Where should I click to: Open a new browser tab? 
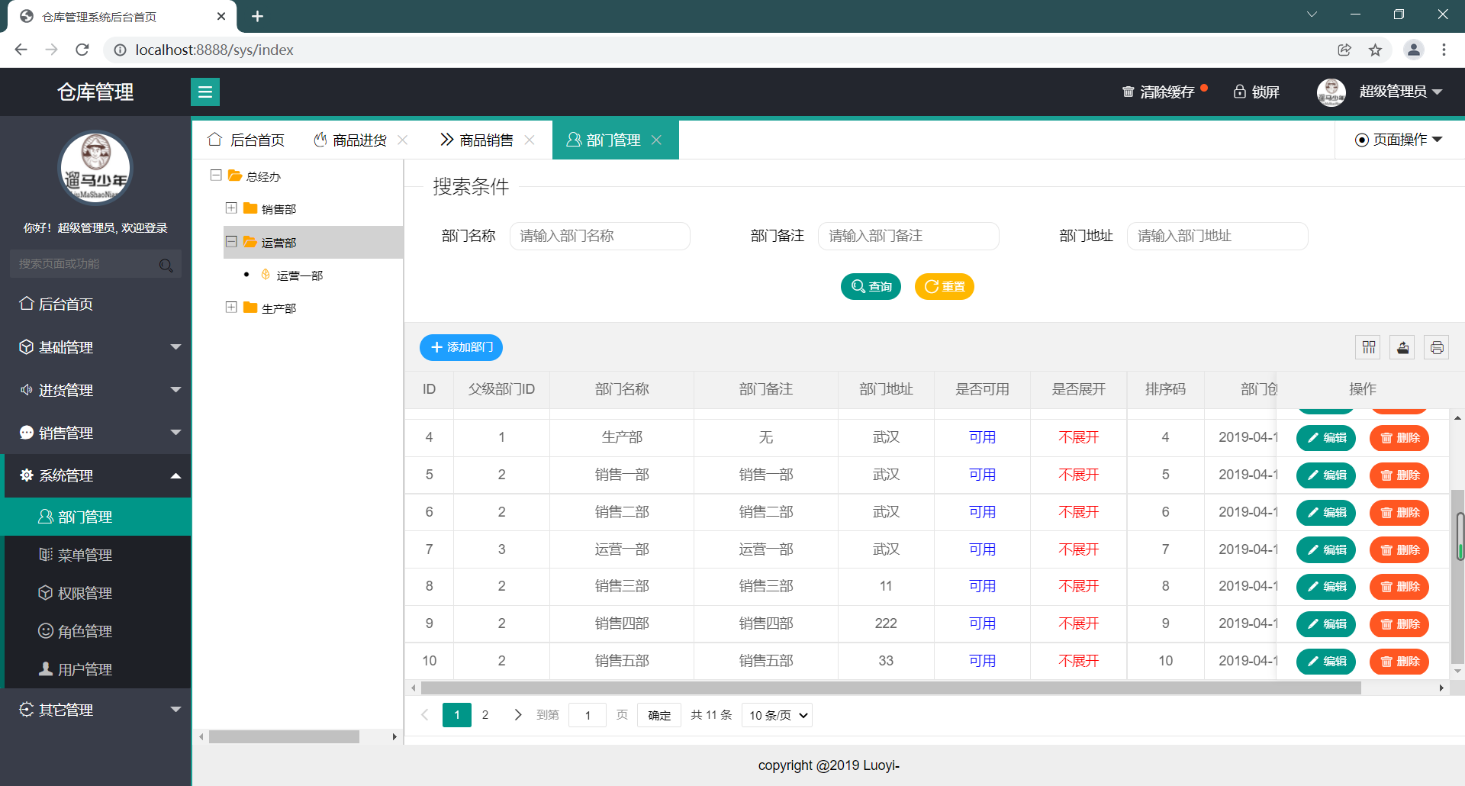click(257, 16)
